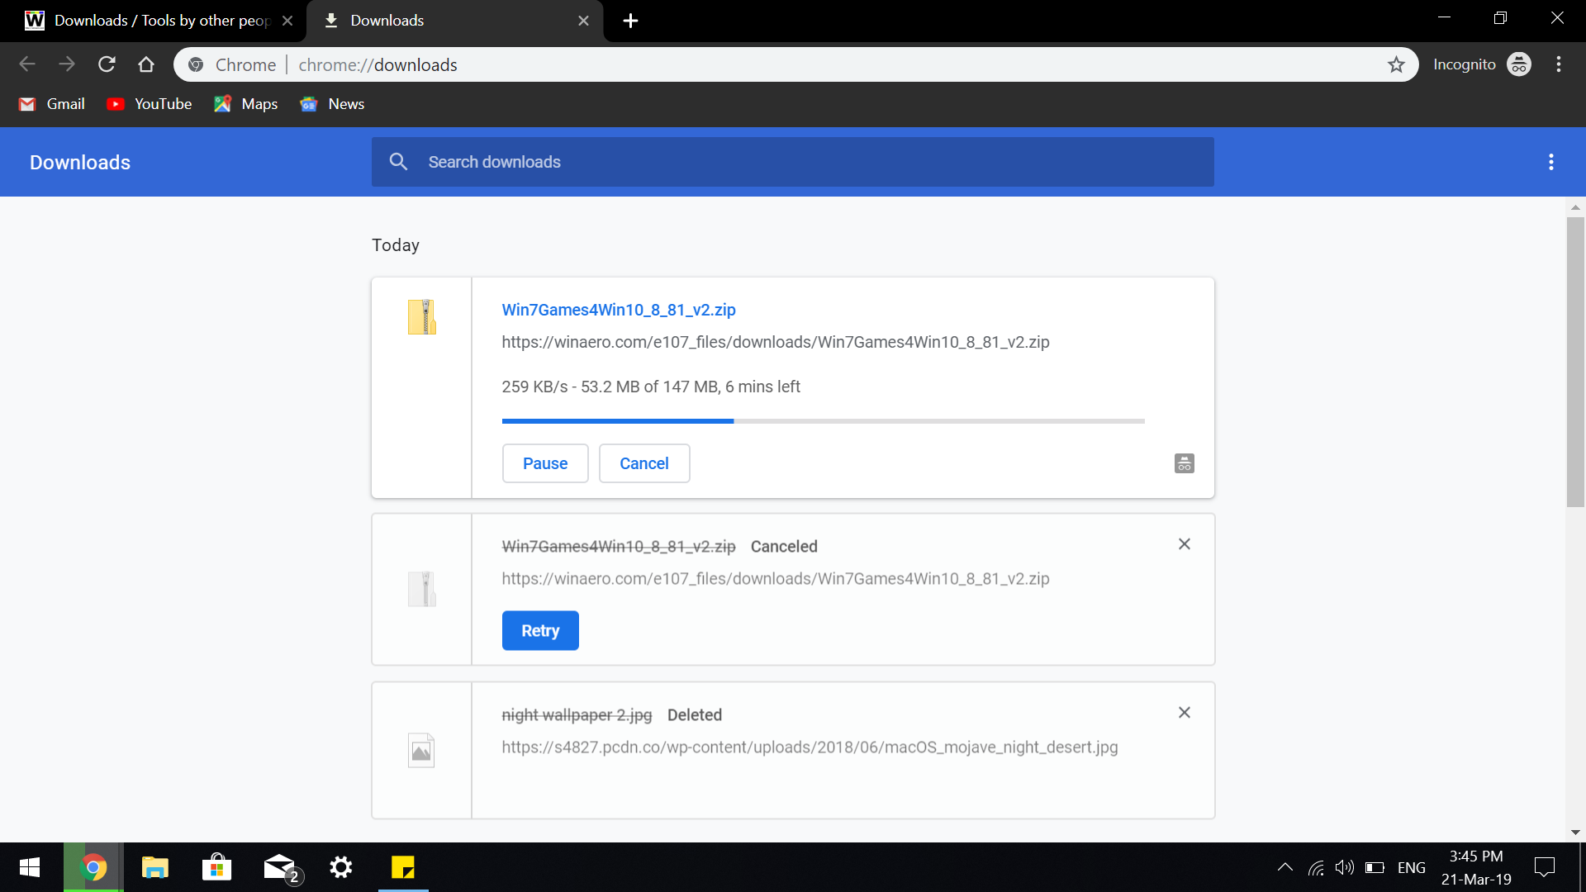The height and width of the screenshot is (892, 1586).
Task: Bookmark this page with star icon
Action: tap(1396, 64)
